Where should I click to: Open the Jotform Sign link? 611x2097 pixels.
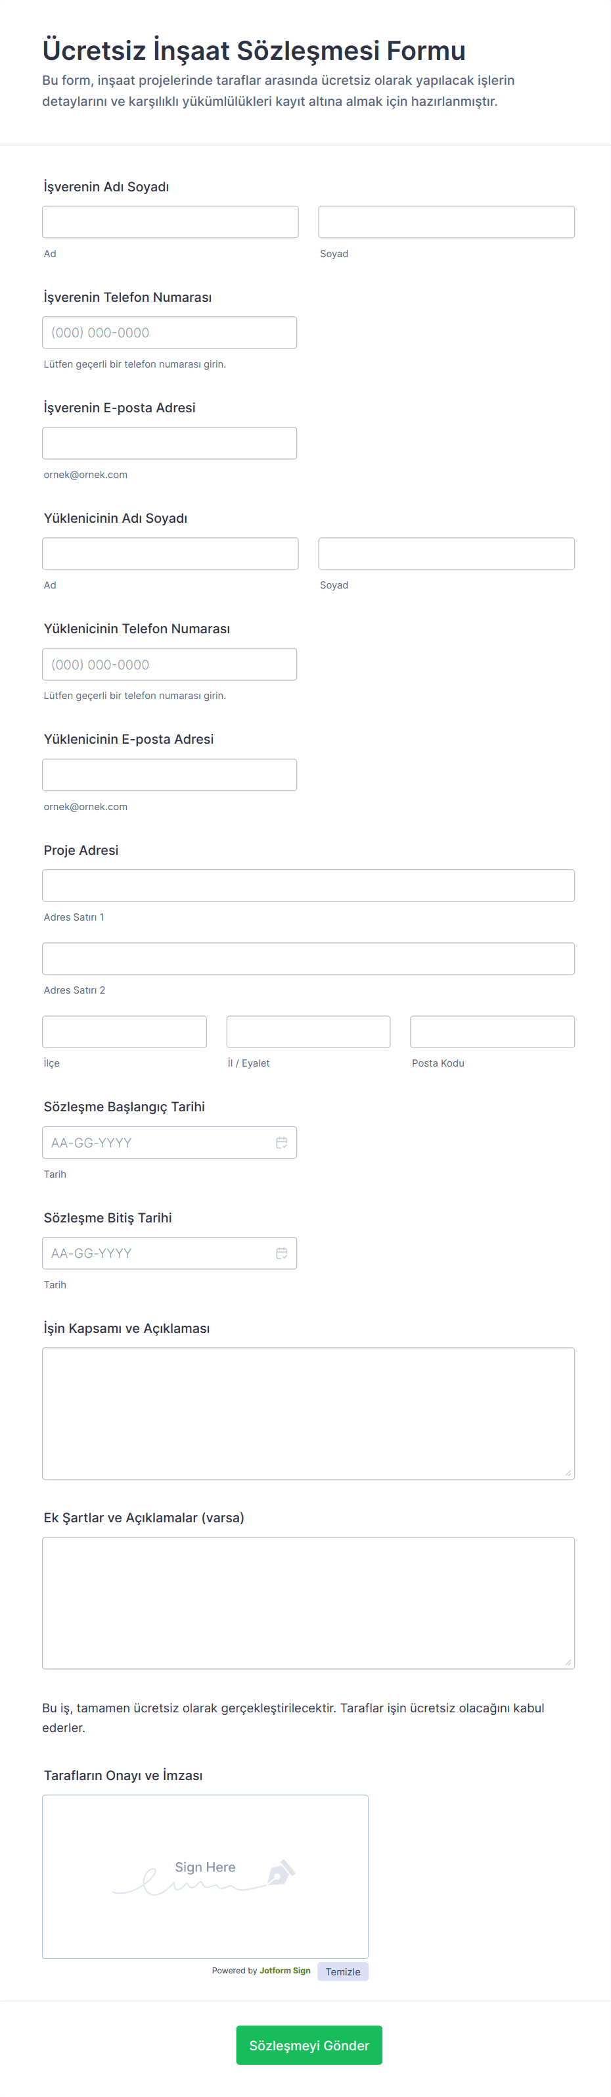coord(284,1971)
